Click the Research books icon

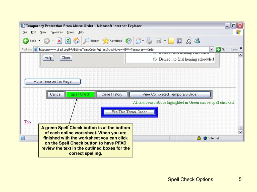click(x=179, y=41)
